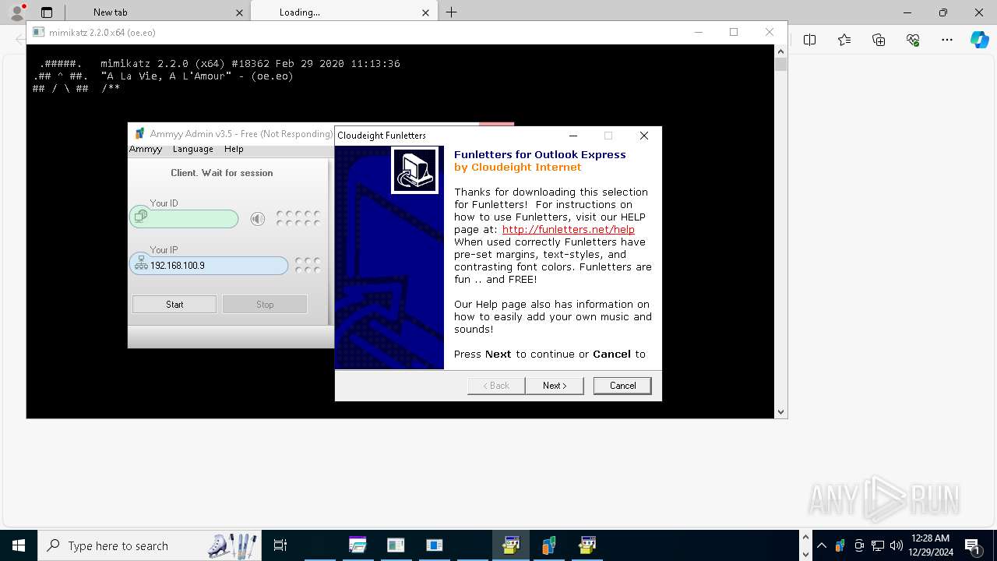Click the network icon in Your IP field

[141, 264]
